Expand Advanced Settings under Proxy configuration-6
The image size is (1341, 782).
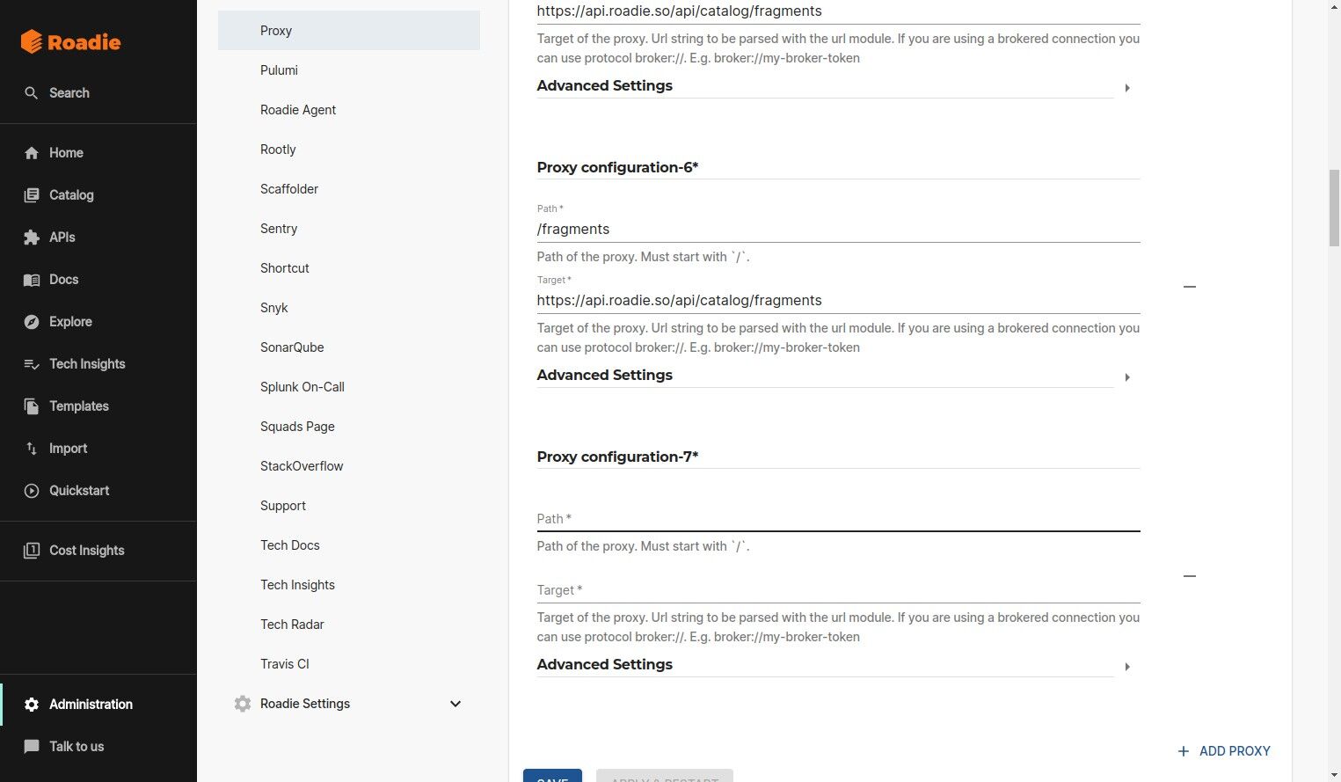pyautogui.click(x=1126, y=377)
